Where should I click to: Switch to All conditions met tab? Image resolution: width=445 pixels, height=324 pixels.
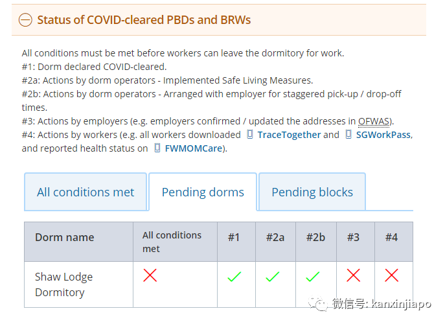pos(86,192)
